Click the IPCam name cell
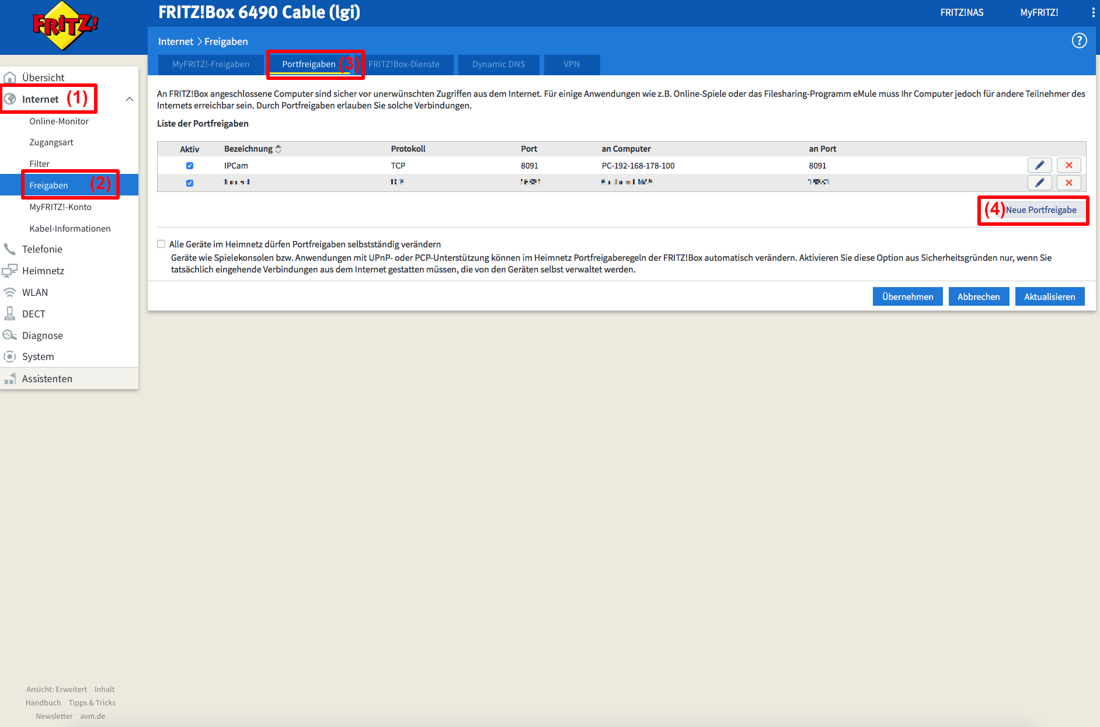The width and height of the screenshot is (1100, 727). tap(236, 166)
